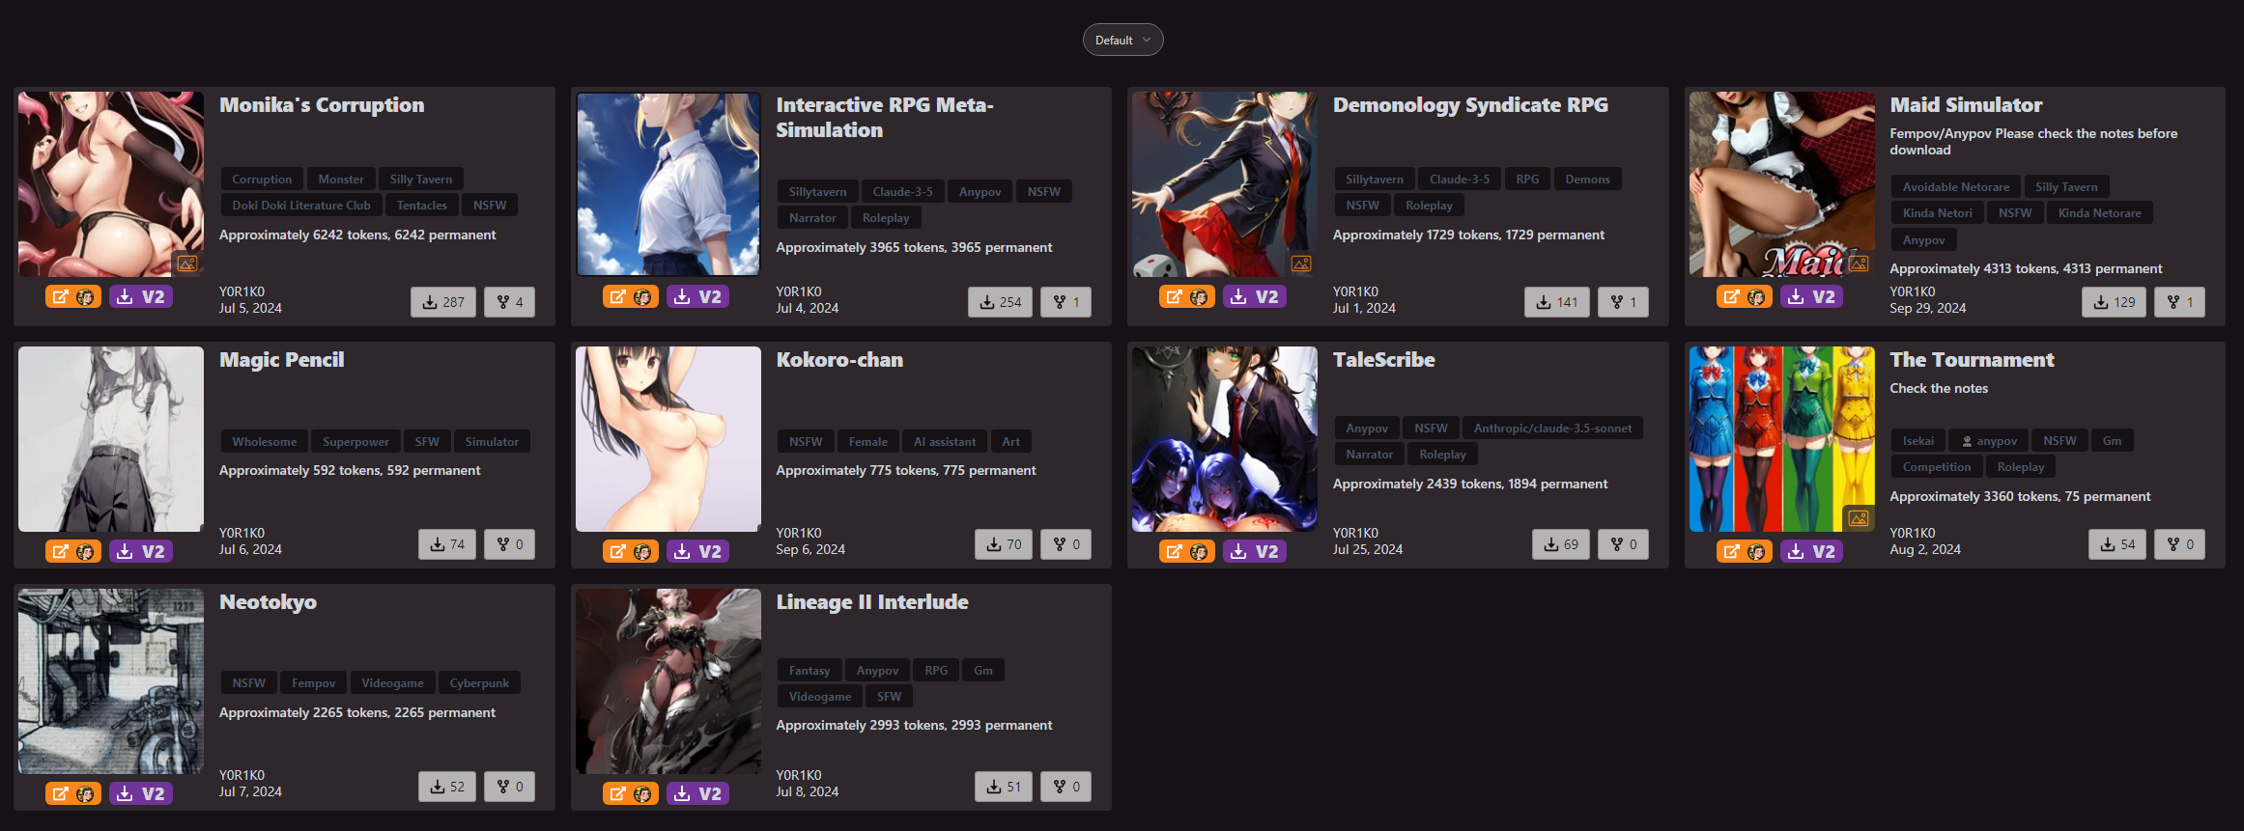The height and width of the screenshot is (831, 2244).
Task: Click fork count icon on Interactive RPG Meta-Simulation
Action: [1066, 302]
